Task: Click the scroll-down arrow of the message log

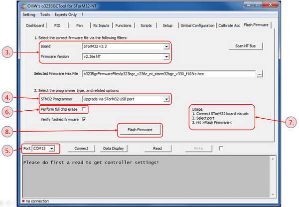Action: coord(273,194)
